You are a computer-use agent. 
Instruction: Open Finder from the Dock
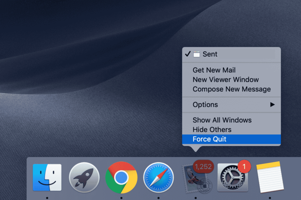pos(47,177)
